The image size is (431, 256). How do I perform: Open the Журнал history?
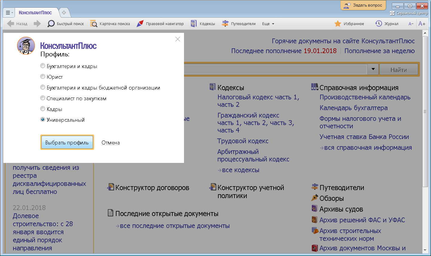click(x=387, y=24)
